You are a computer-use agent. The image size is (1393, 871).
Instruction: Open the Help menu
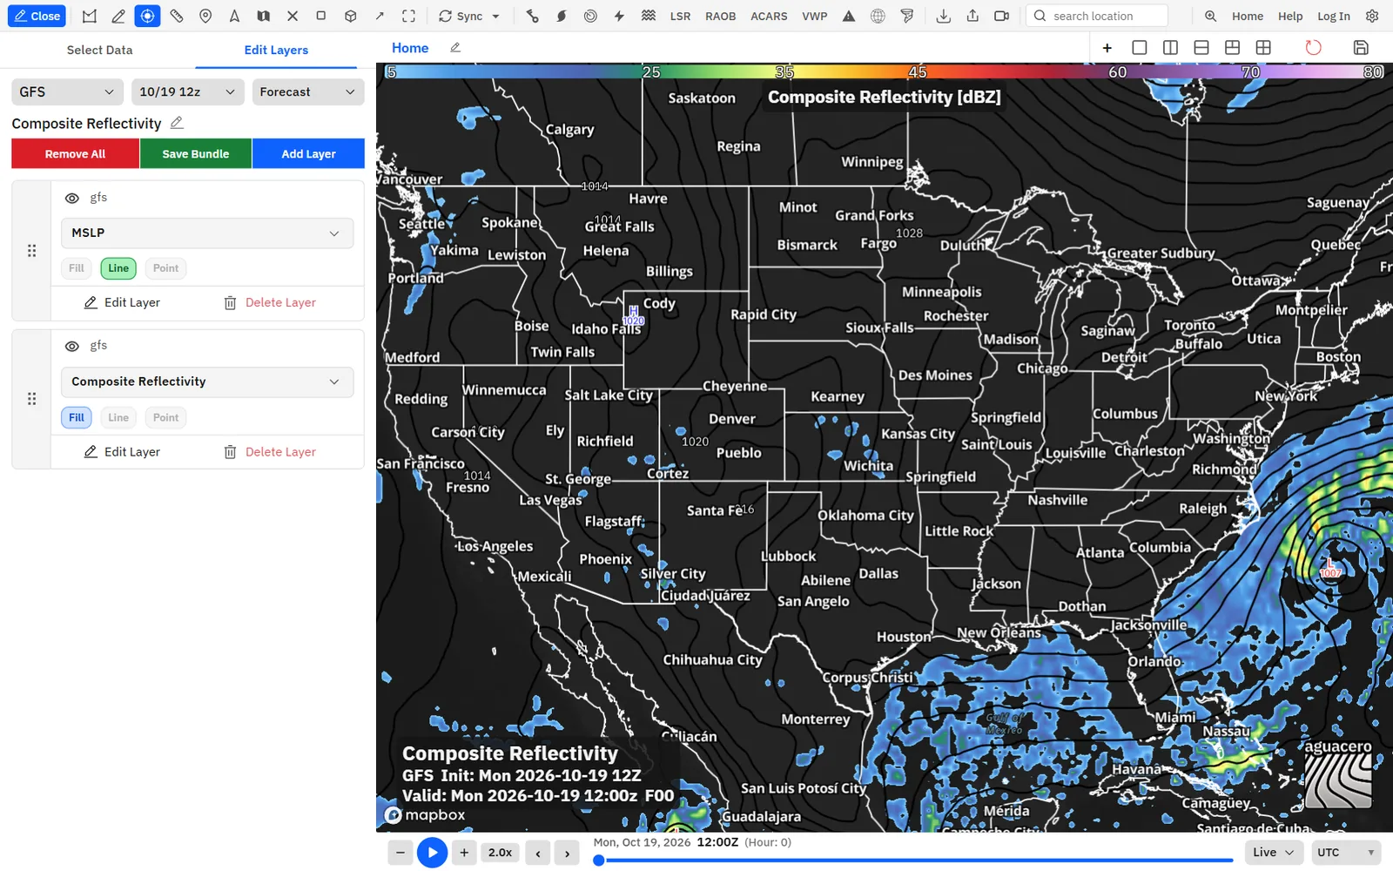pos(1290,16)
